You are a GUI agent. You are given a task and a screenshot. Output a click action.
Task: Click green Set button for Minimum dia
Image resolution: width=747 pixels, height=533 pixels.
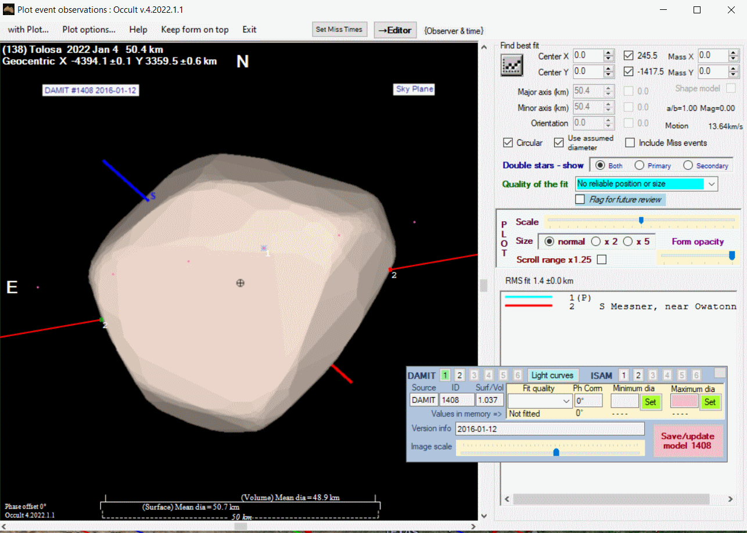(x=650, y=401)
